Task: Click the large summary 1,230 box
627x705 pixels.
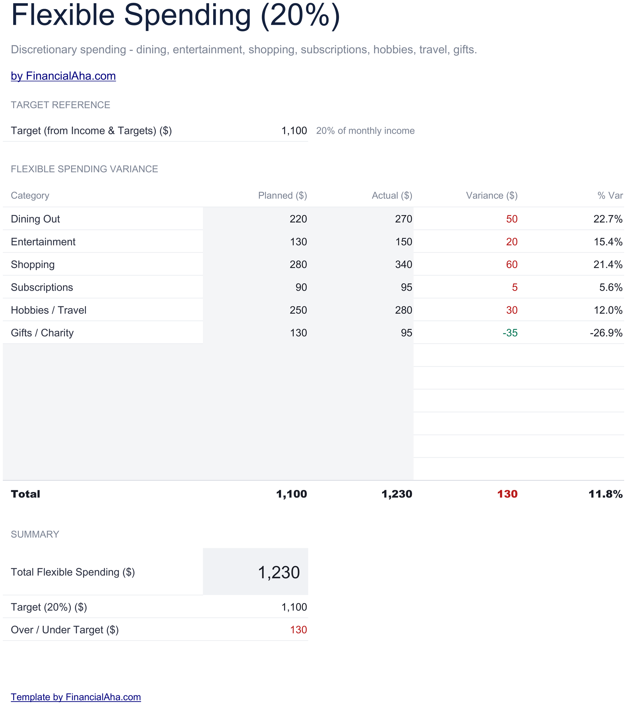Action: [x=255, y=572]
